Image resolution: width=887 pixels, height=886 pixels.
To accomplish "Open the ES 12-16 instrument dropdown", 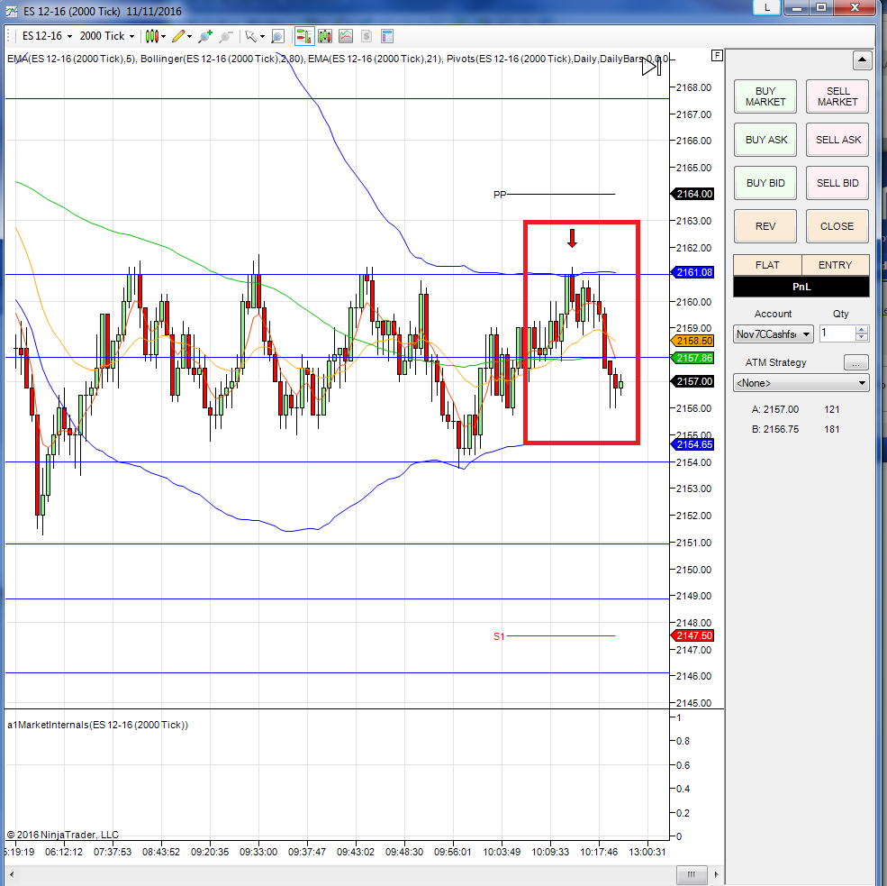I will pos(47,36).
